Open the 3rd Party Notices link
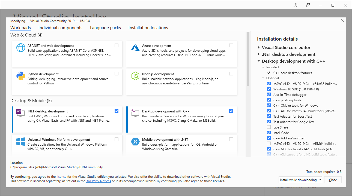The width and height of the screenshot is (352, 196). point(99,181)
